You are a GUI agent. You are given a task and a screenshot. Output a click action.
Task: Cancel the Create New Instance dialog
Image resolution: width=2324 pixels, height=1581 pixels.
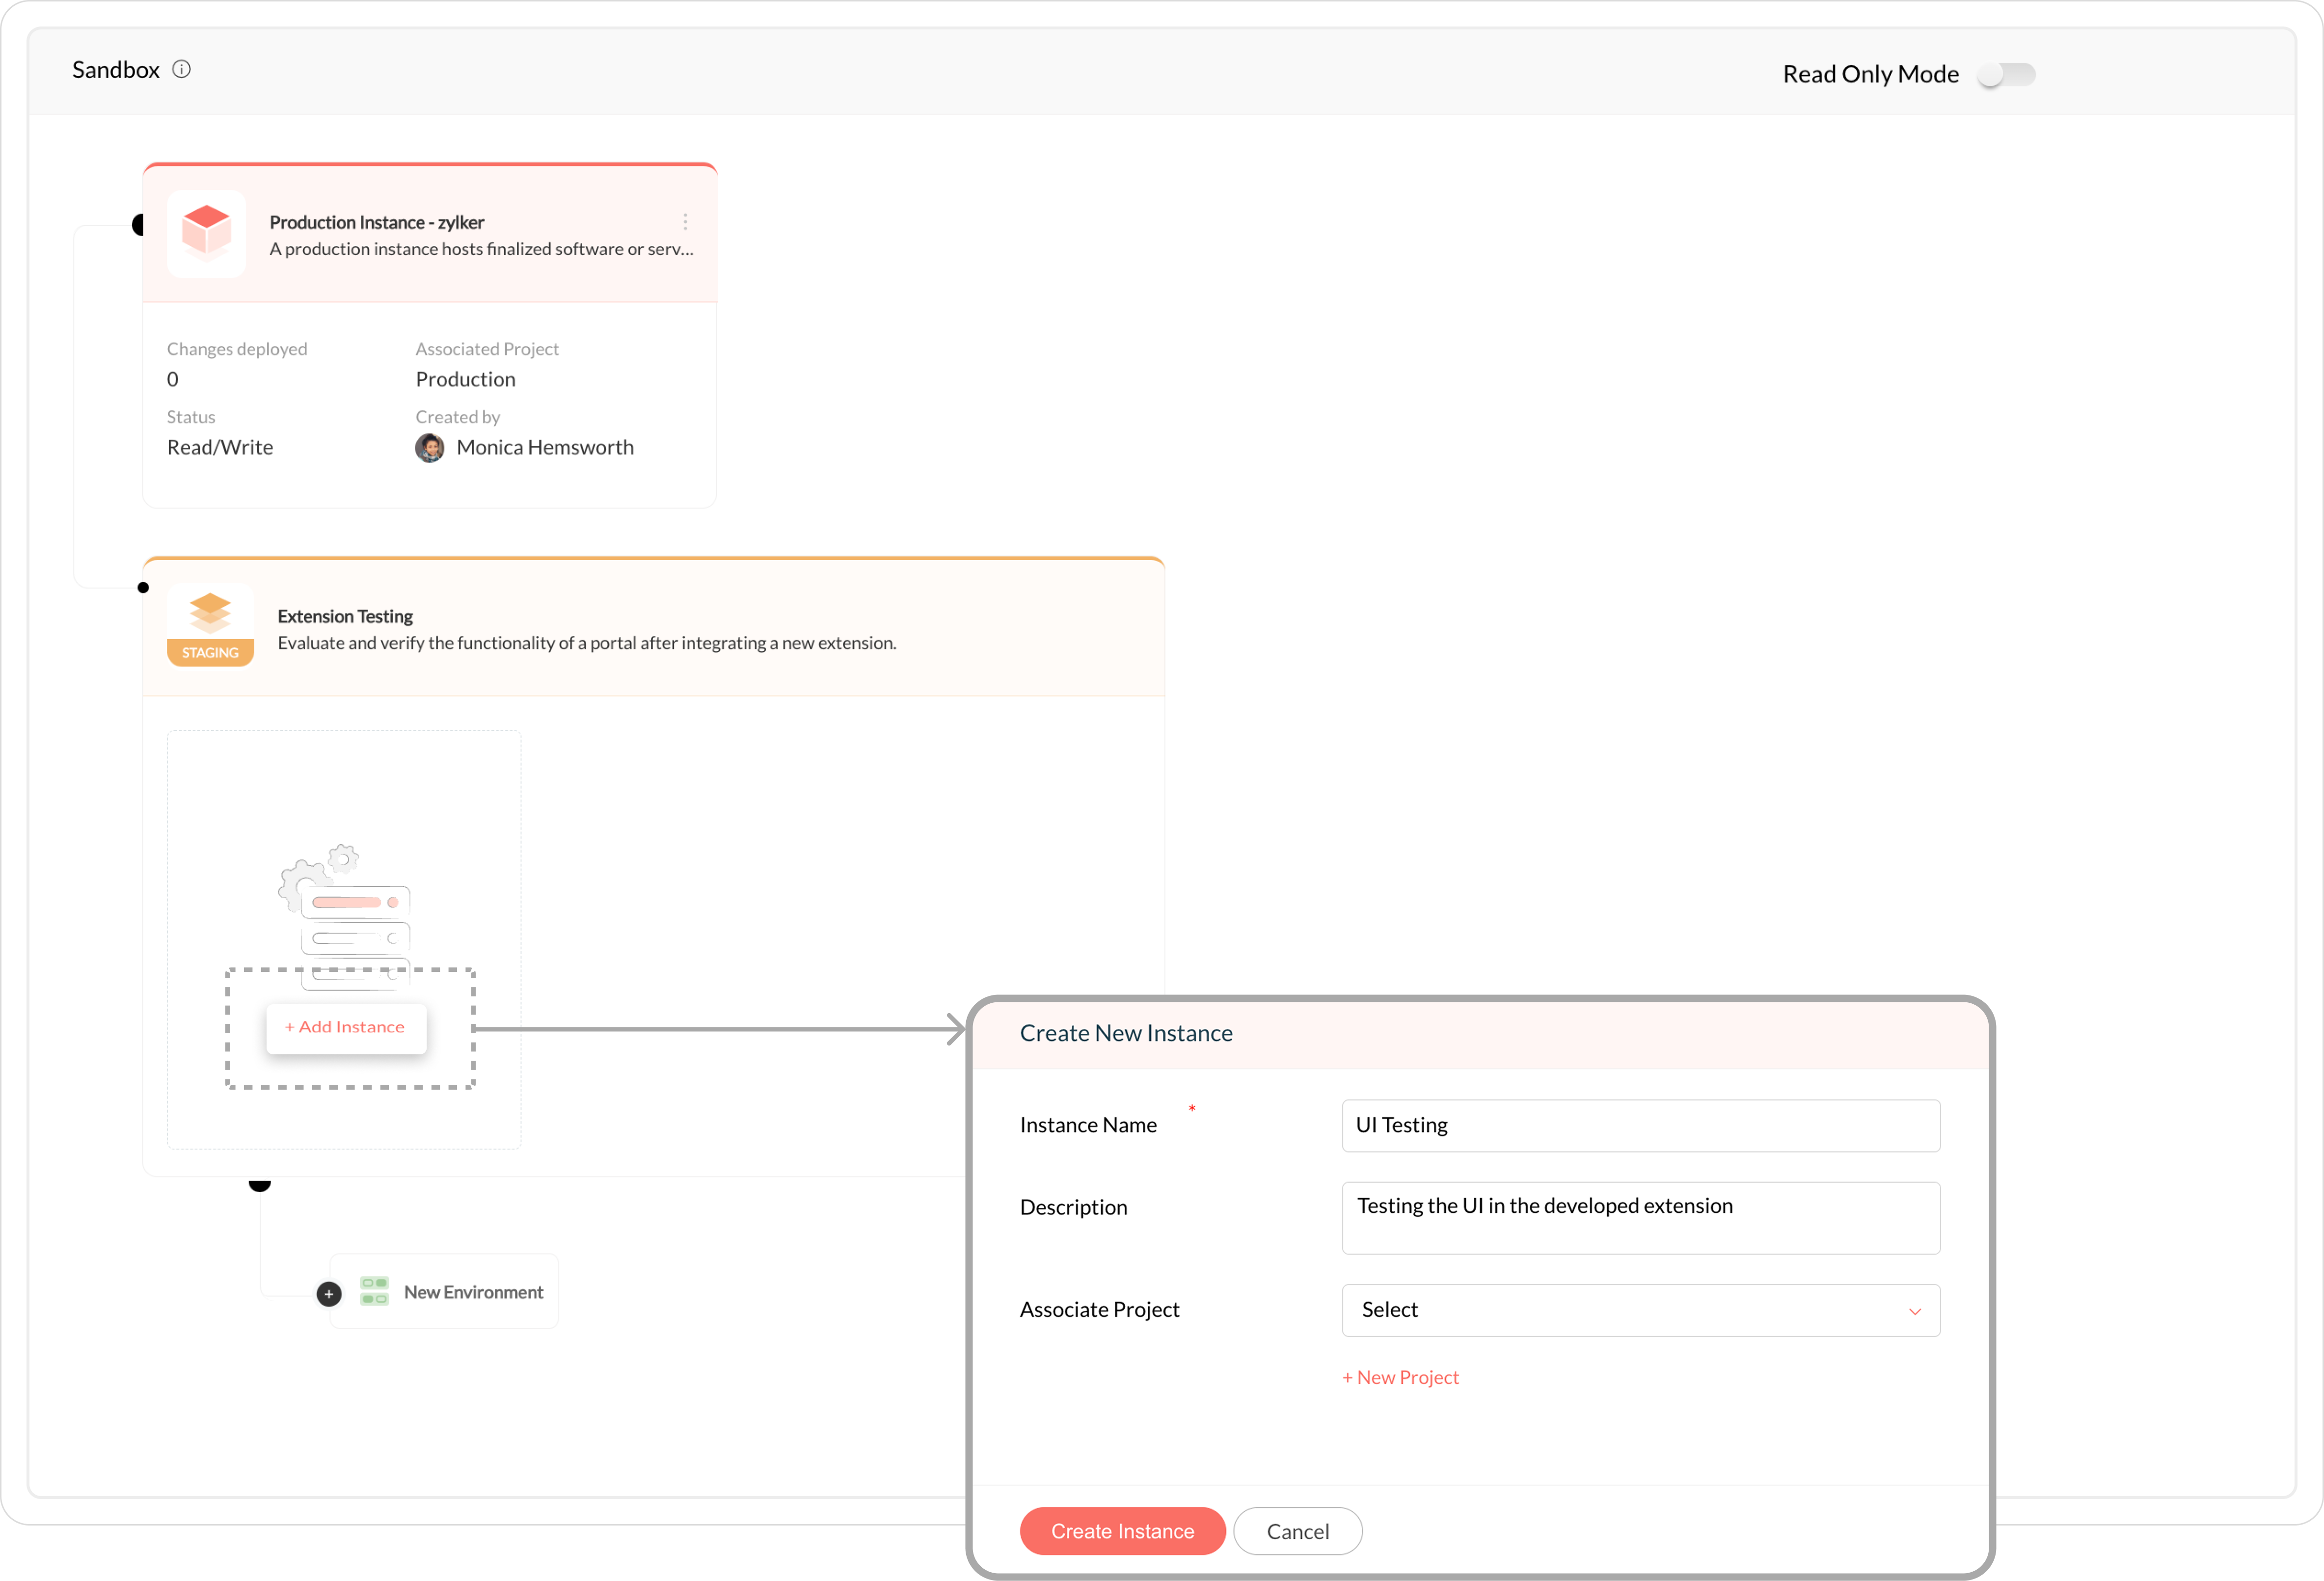1297,1531
